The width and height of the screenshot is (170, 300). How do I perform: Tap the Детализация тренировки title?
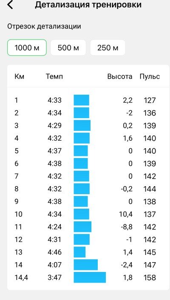pyautogui.click(x=88, y=5)
